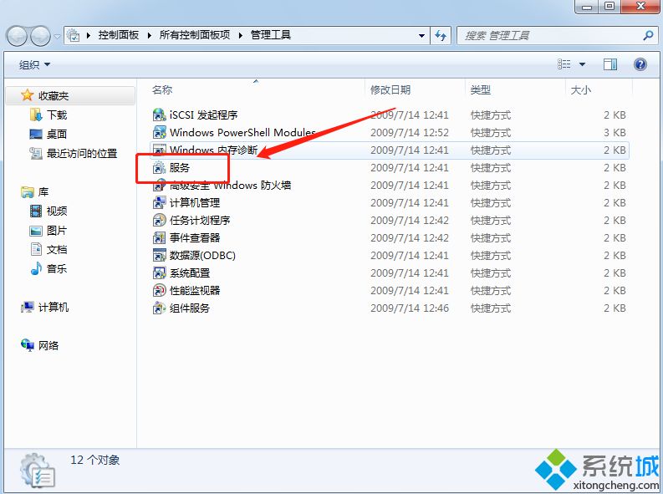Toggle the preview pane button
Image resolution: width=663 pixels, height=494 pixels.
610,64
